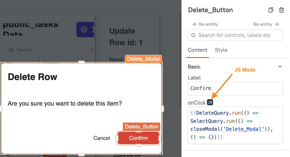Select the Delete_Modal component tag
This screenshot has height=157, width=290.
143,59
